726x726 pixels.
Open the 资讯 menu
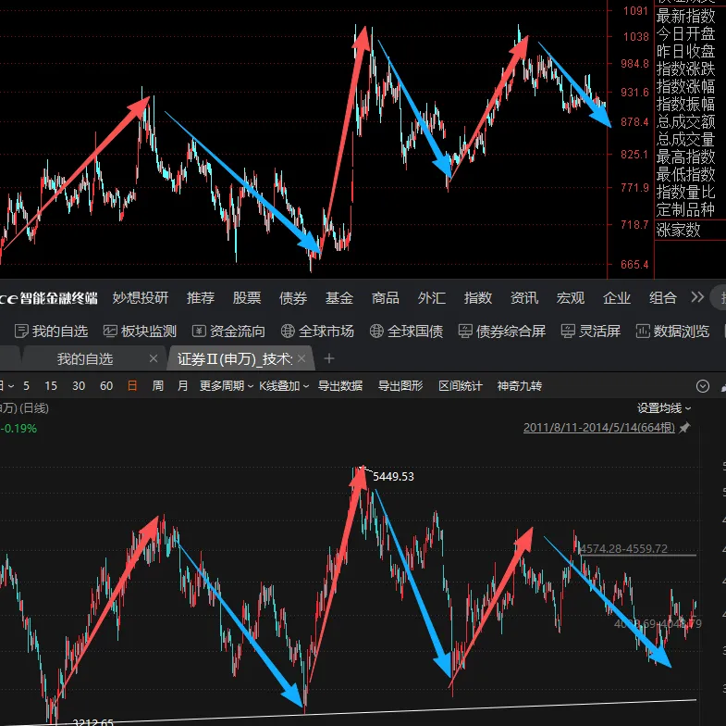click(524, 297)
